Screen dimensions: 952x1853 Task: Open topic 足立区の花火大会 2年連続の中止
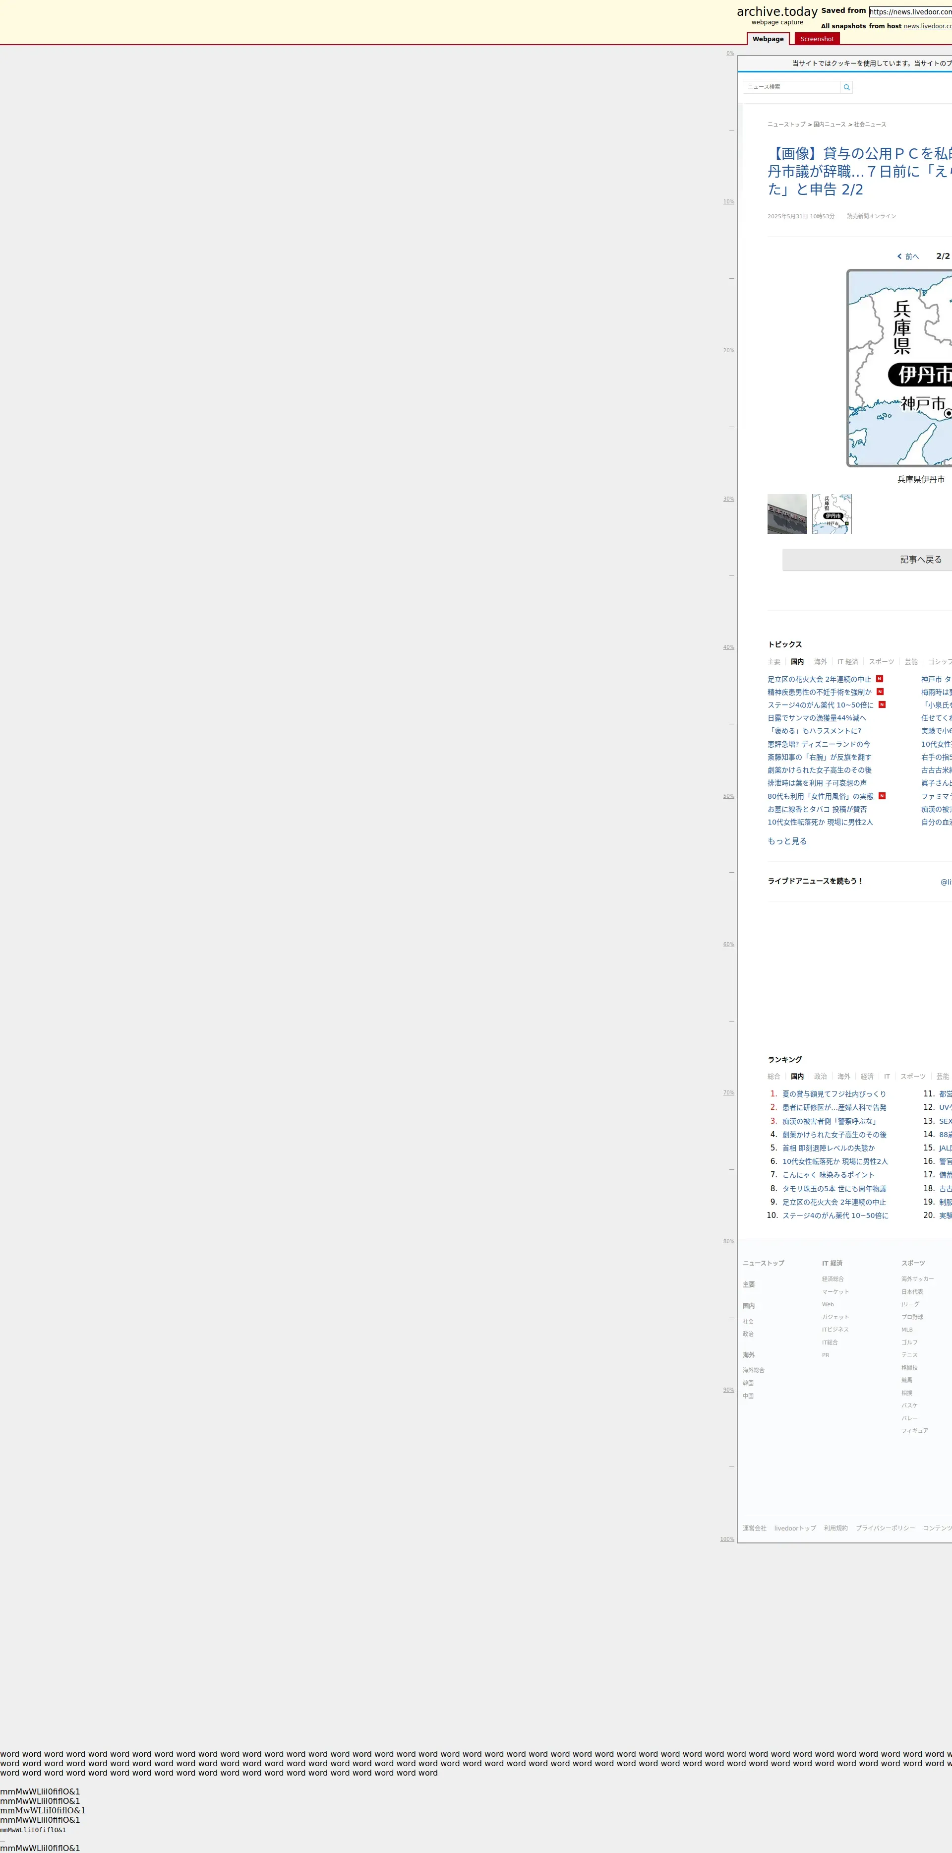pyautogui.click(x=819, y=679)
